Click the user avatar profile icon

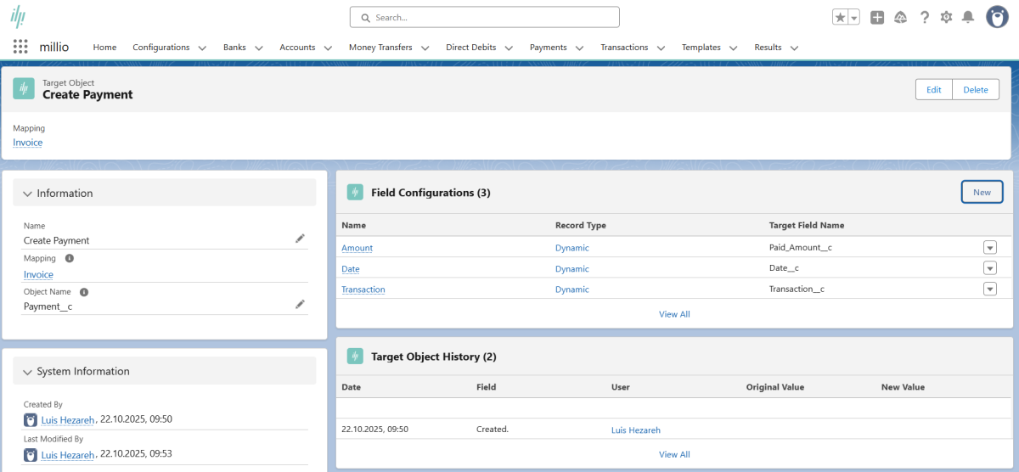pos(997,17)
